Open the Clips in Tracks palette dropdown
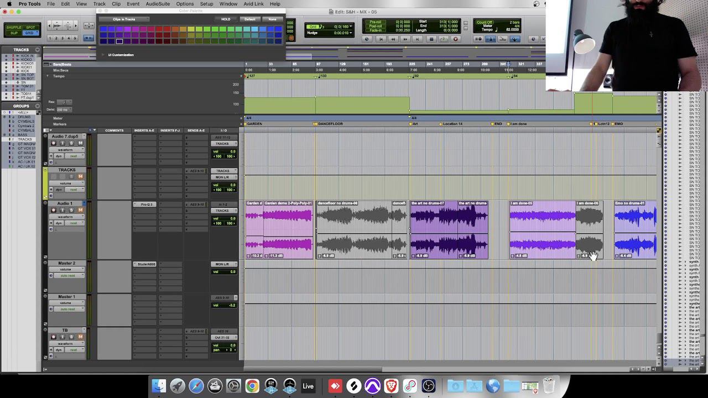 click(124, 19)
